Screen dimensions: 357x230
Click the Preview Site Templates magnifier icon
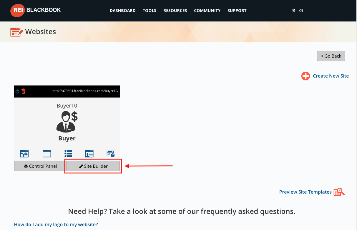(339, 192)
